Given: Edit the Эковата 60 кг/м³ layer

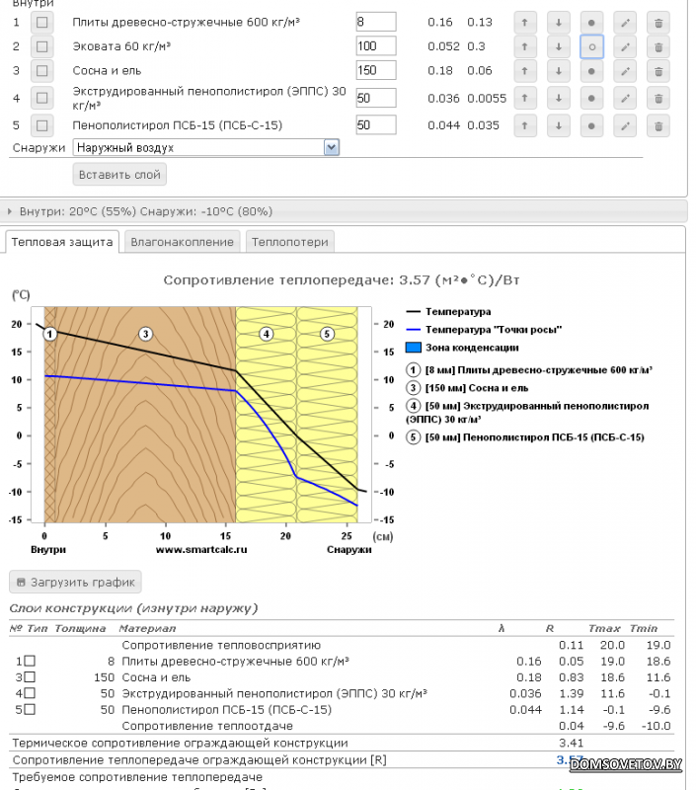Looking at the screenshot, I should click(625, 46).
